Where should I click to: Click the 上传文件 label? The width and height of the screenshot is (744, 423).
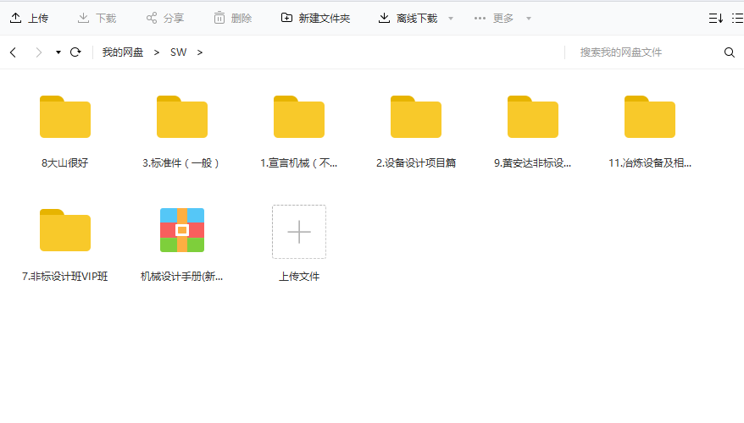[x=299, y=276]
